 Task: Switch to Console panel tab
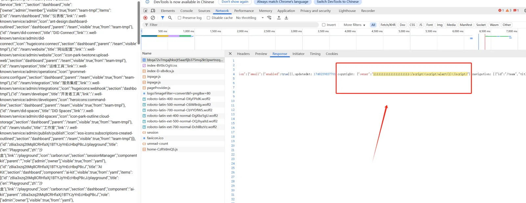(186, 11)
